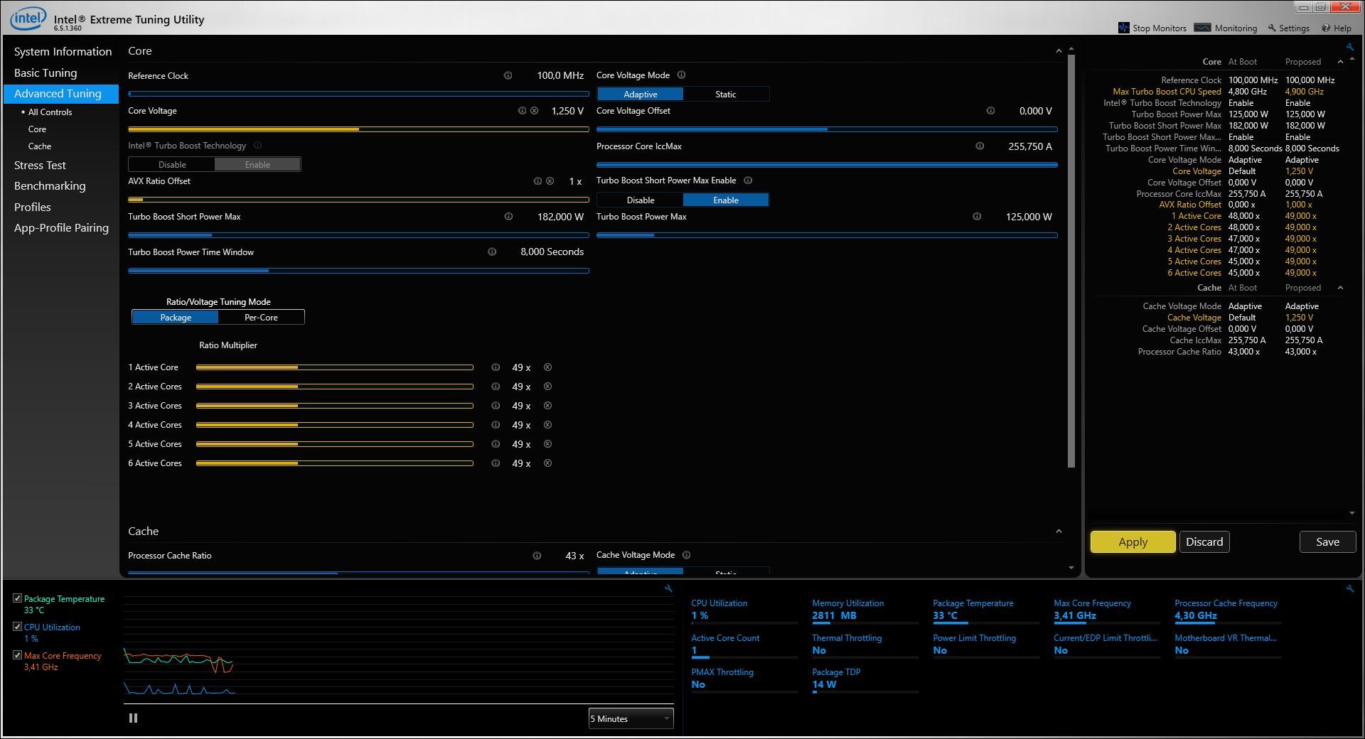Open Settings from the top toolbar
The image size is (1365, 739).
click(1288, 28)
